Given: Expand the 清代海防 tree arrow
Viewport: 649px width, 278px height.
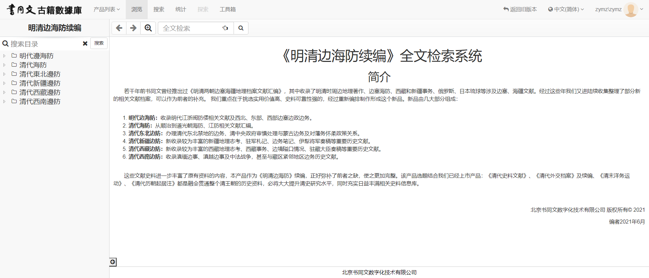Looking at the screenshot, I should click(4, 65).
